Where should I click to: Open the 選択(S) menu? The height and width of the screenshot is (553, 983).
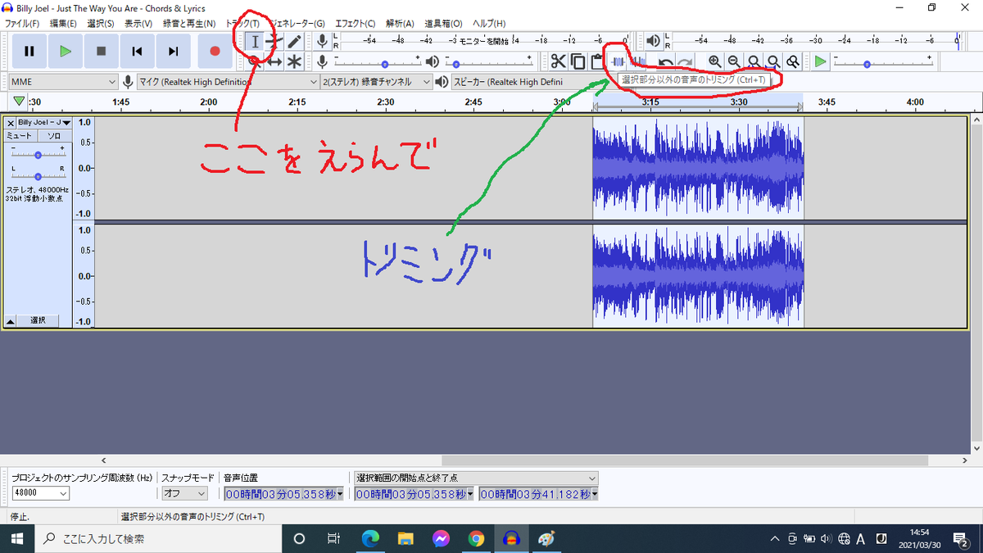101,24
